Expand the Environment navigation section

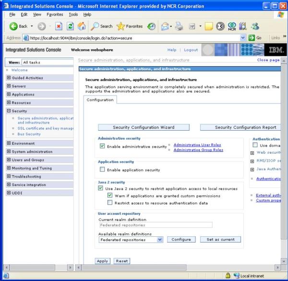(9, 143)
